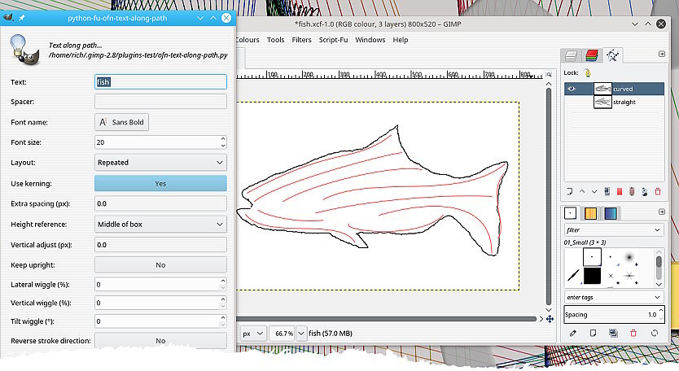Image resolution: width=679 pixels, height=371 pixels.
Task: Switch to the Layers tab icon
Action: [x=572, y=55]
